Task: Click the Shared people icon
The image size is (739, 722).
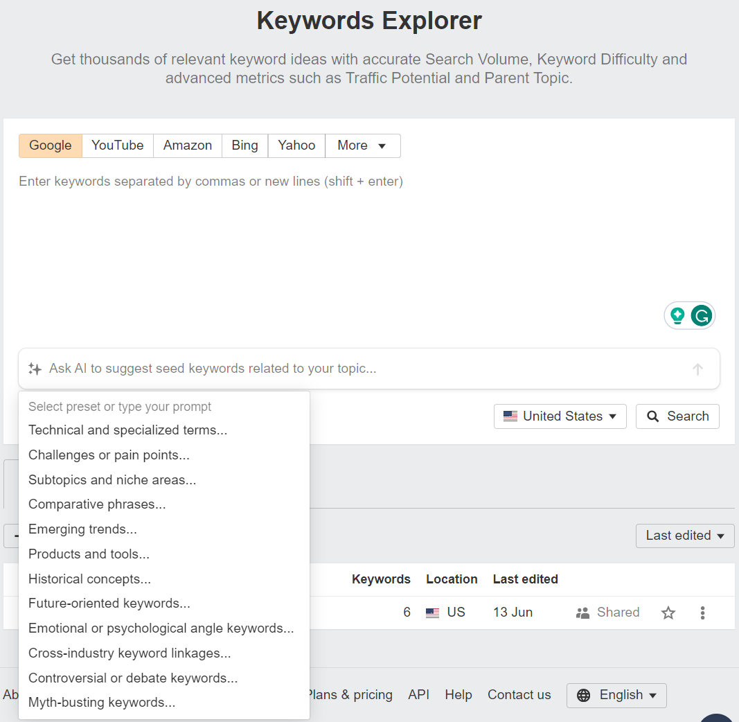Action: pyautogui.click(x=582, y=613)
